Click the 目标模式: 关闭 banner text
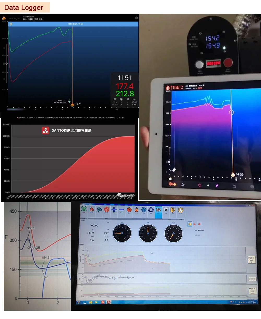 (x=75, y=24)
